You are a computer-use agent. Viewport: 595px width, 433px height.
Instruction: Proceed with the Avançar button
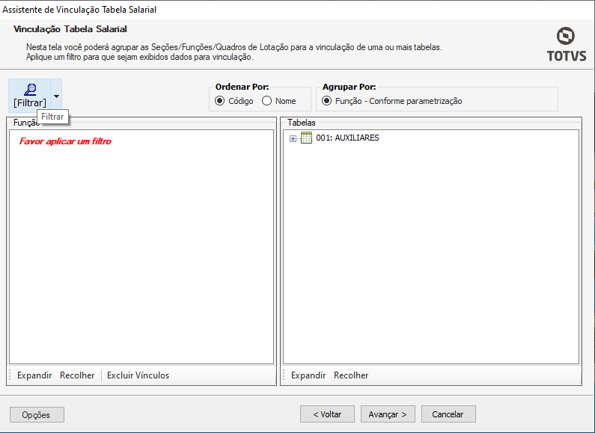click(388, 414)
